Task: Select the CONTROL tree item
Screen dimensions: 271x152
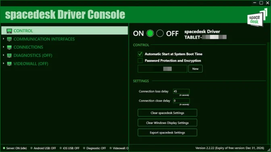Action: point(65,31)
